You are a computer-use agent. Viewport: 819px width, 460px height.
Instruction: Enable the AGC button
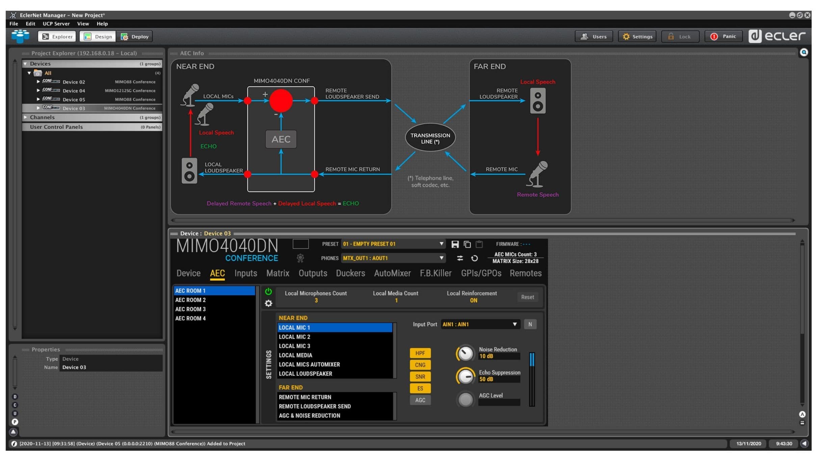click(x=420, y=400)
